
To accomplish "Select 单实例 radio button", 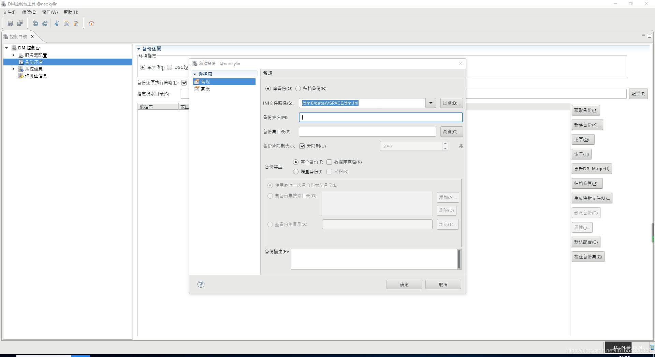I will point(143,67).
